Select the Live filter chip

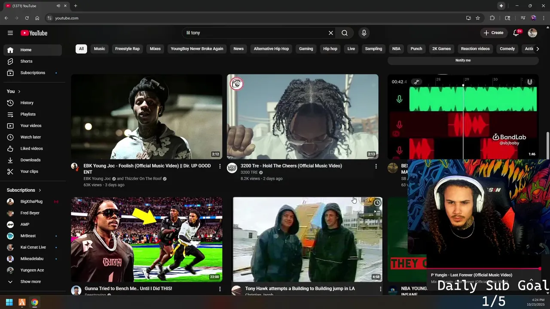(x=351, y=49)
